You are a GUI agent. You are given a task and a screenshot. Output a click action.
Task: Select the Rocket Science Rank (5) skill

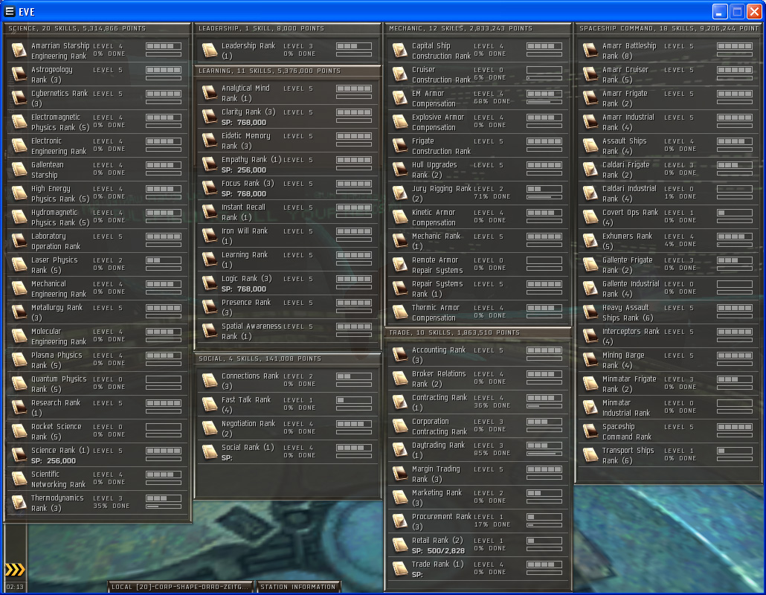[x=97, y=431]
